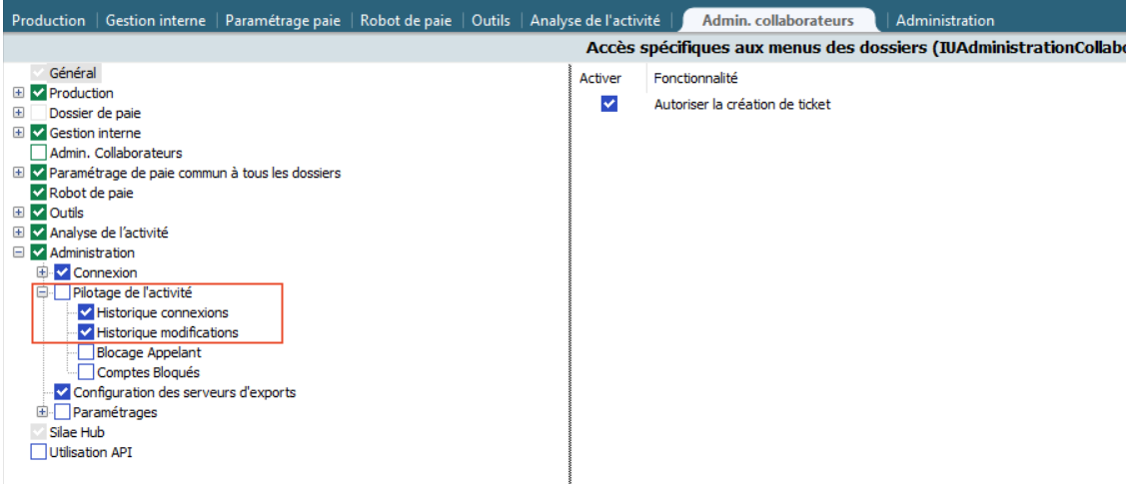Uncheck the Robot de paie tree checkbox

pos(39,193)
